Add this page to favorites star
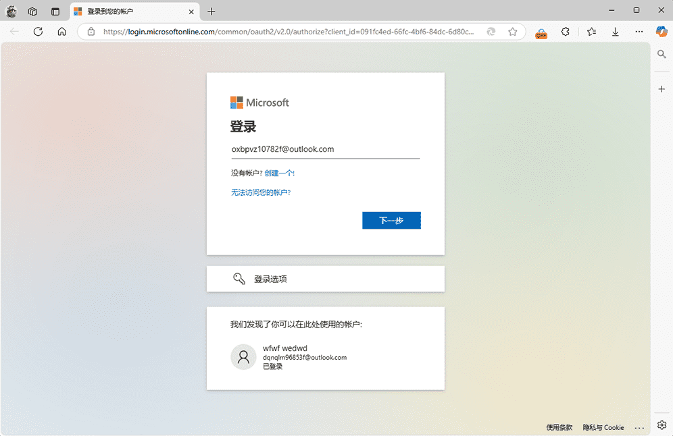 512,32
